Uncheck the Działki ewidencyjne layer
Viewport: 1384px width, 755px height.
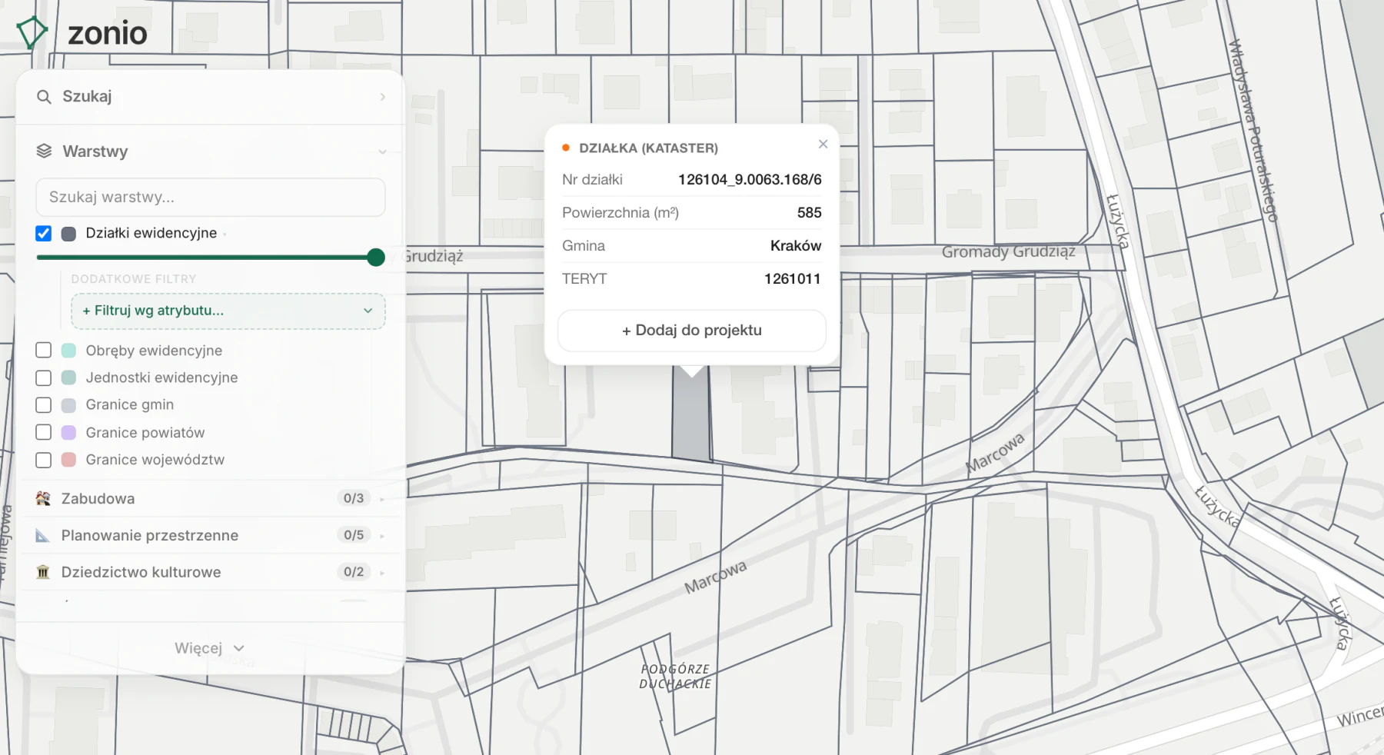point(44,234)
